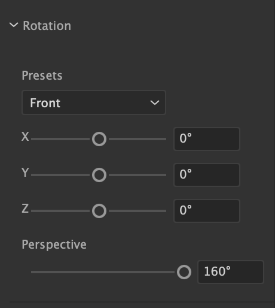Click Y slider track right of handle
Screen dimensions: 275x308
point(137,175)
